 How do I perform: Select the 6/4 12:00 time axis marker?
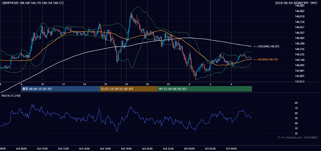tap(64, 149)
